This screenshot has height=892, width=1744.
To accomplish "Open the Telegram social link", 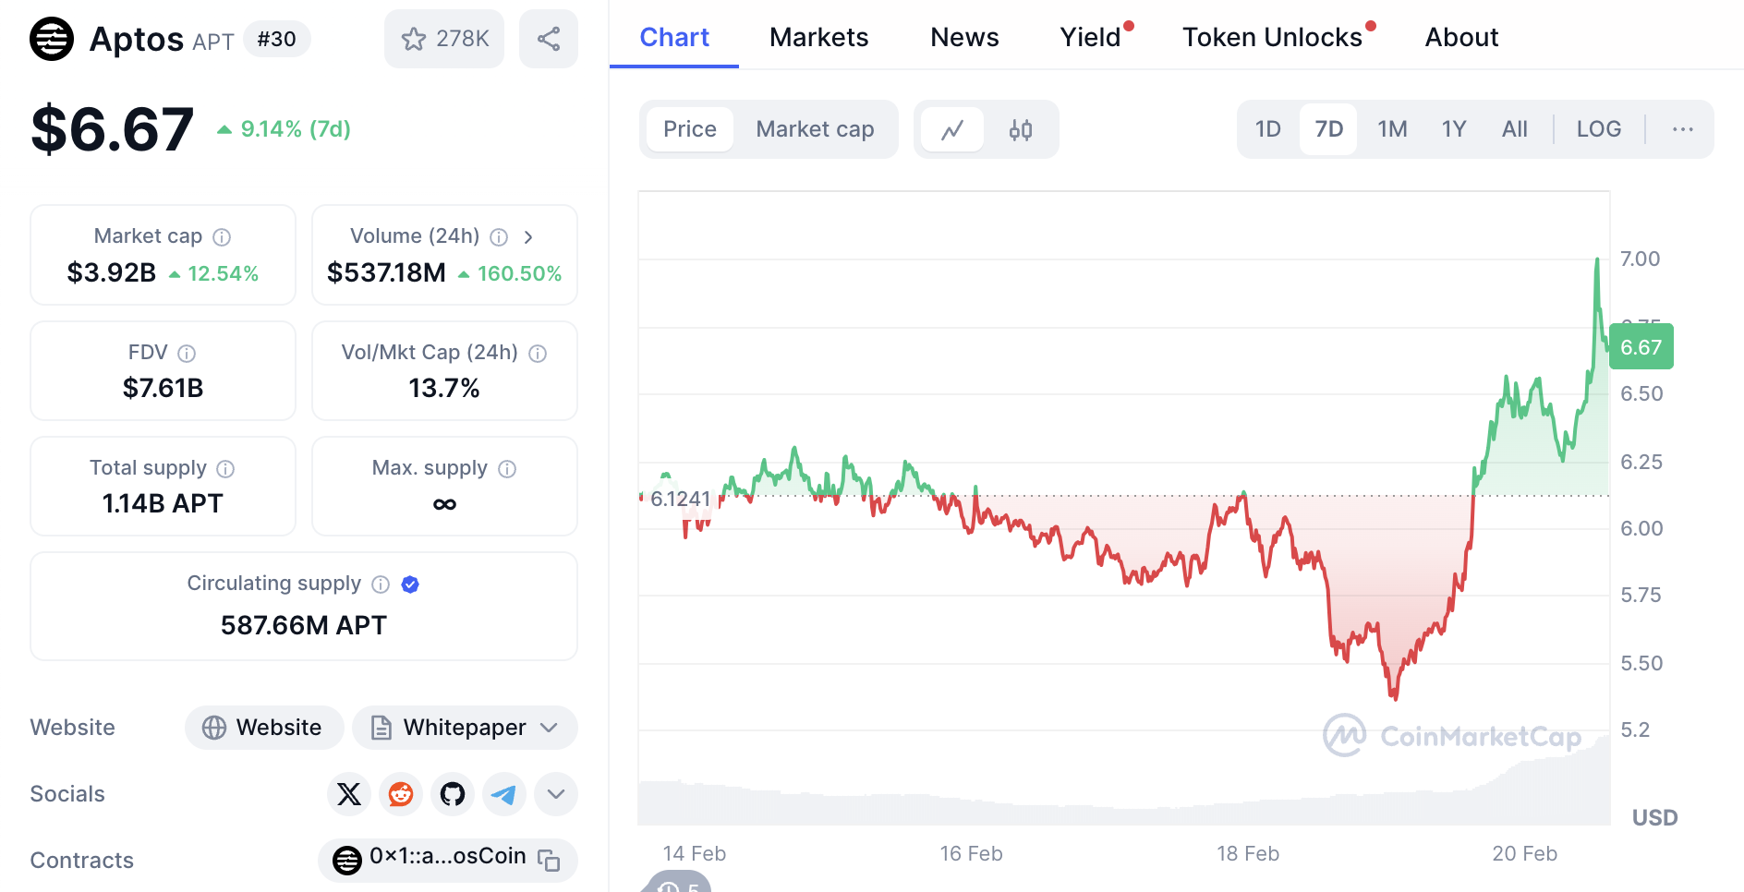I will [504, 794].
